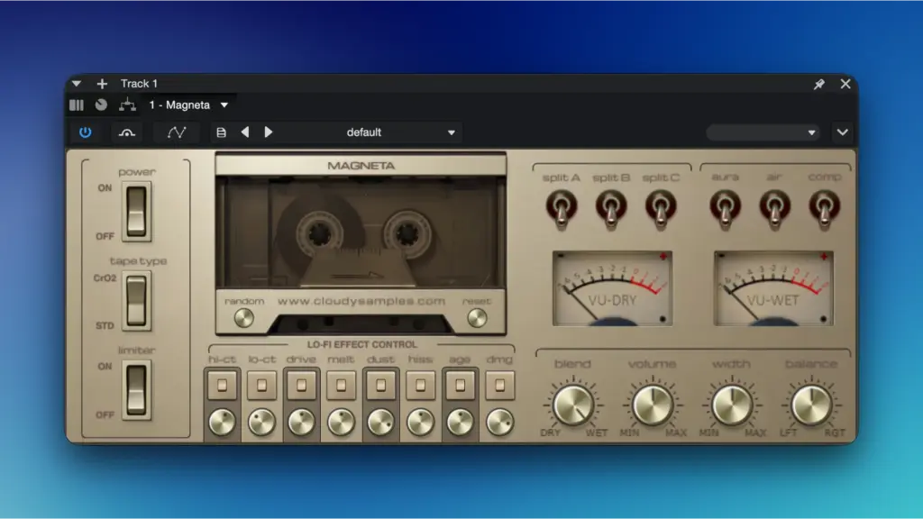Pin the plugin window
The height and width of the screenshot is (519, 923).
pos(818,84)
